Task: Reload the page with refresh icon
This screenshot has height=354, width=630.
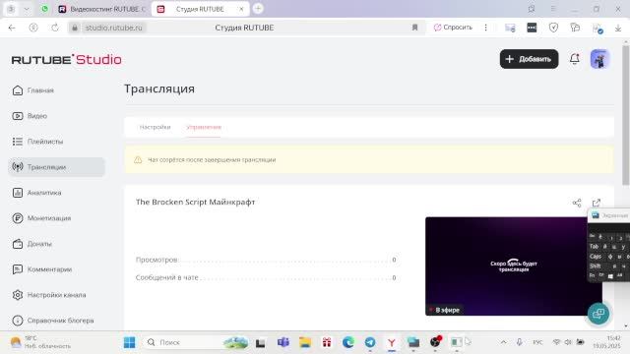Action: [x=55, y=28]
